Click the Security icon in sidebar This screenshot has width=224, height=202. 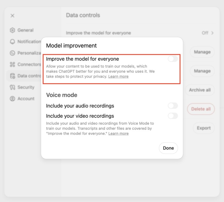(12, 87)
